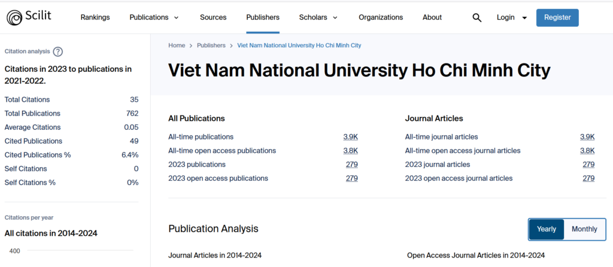
Task: Open 2023 journal articles 279 link
Action: 588,165
